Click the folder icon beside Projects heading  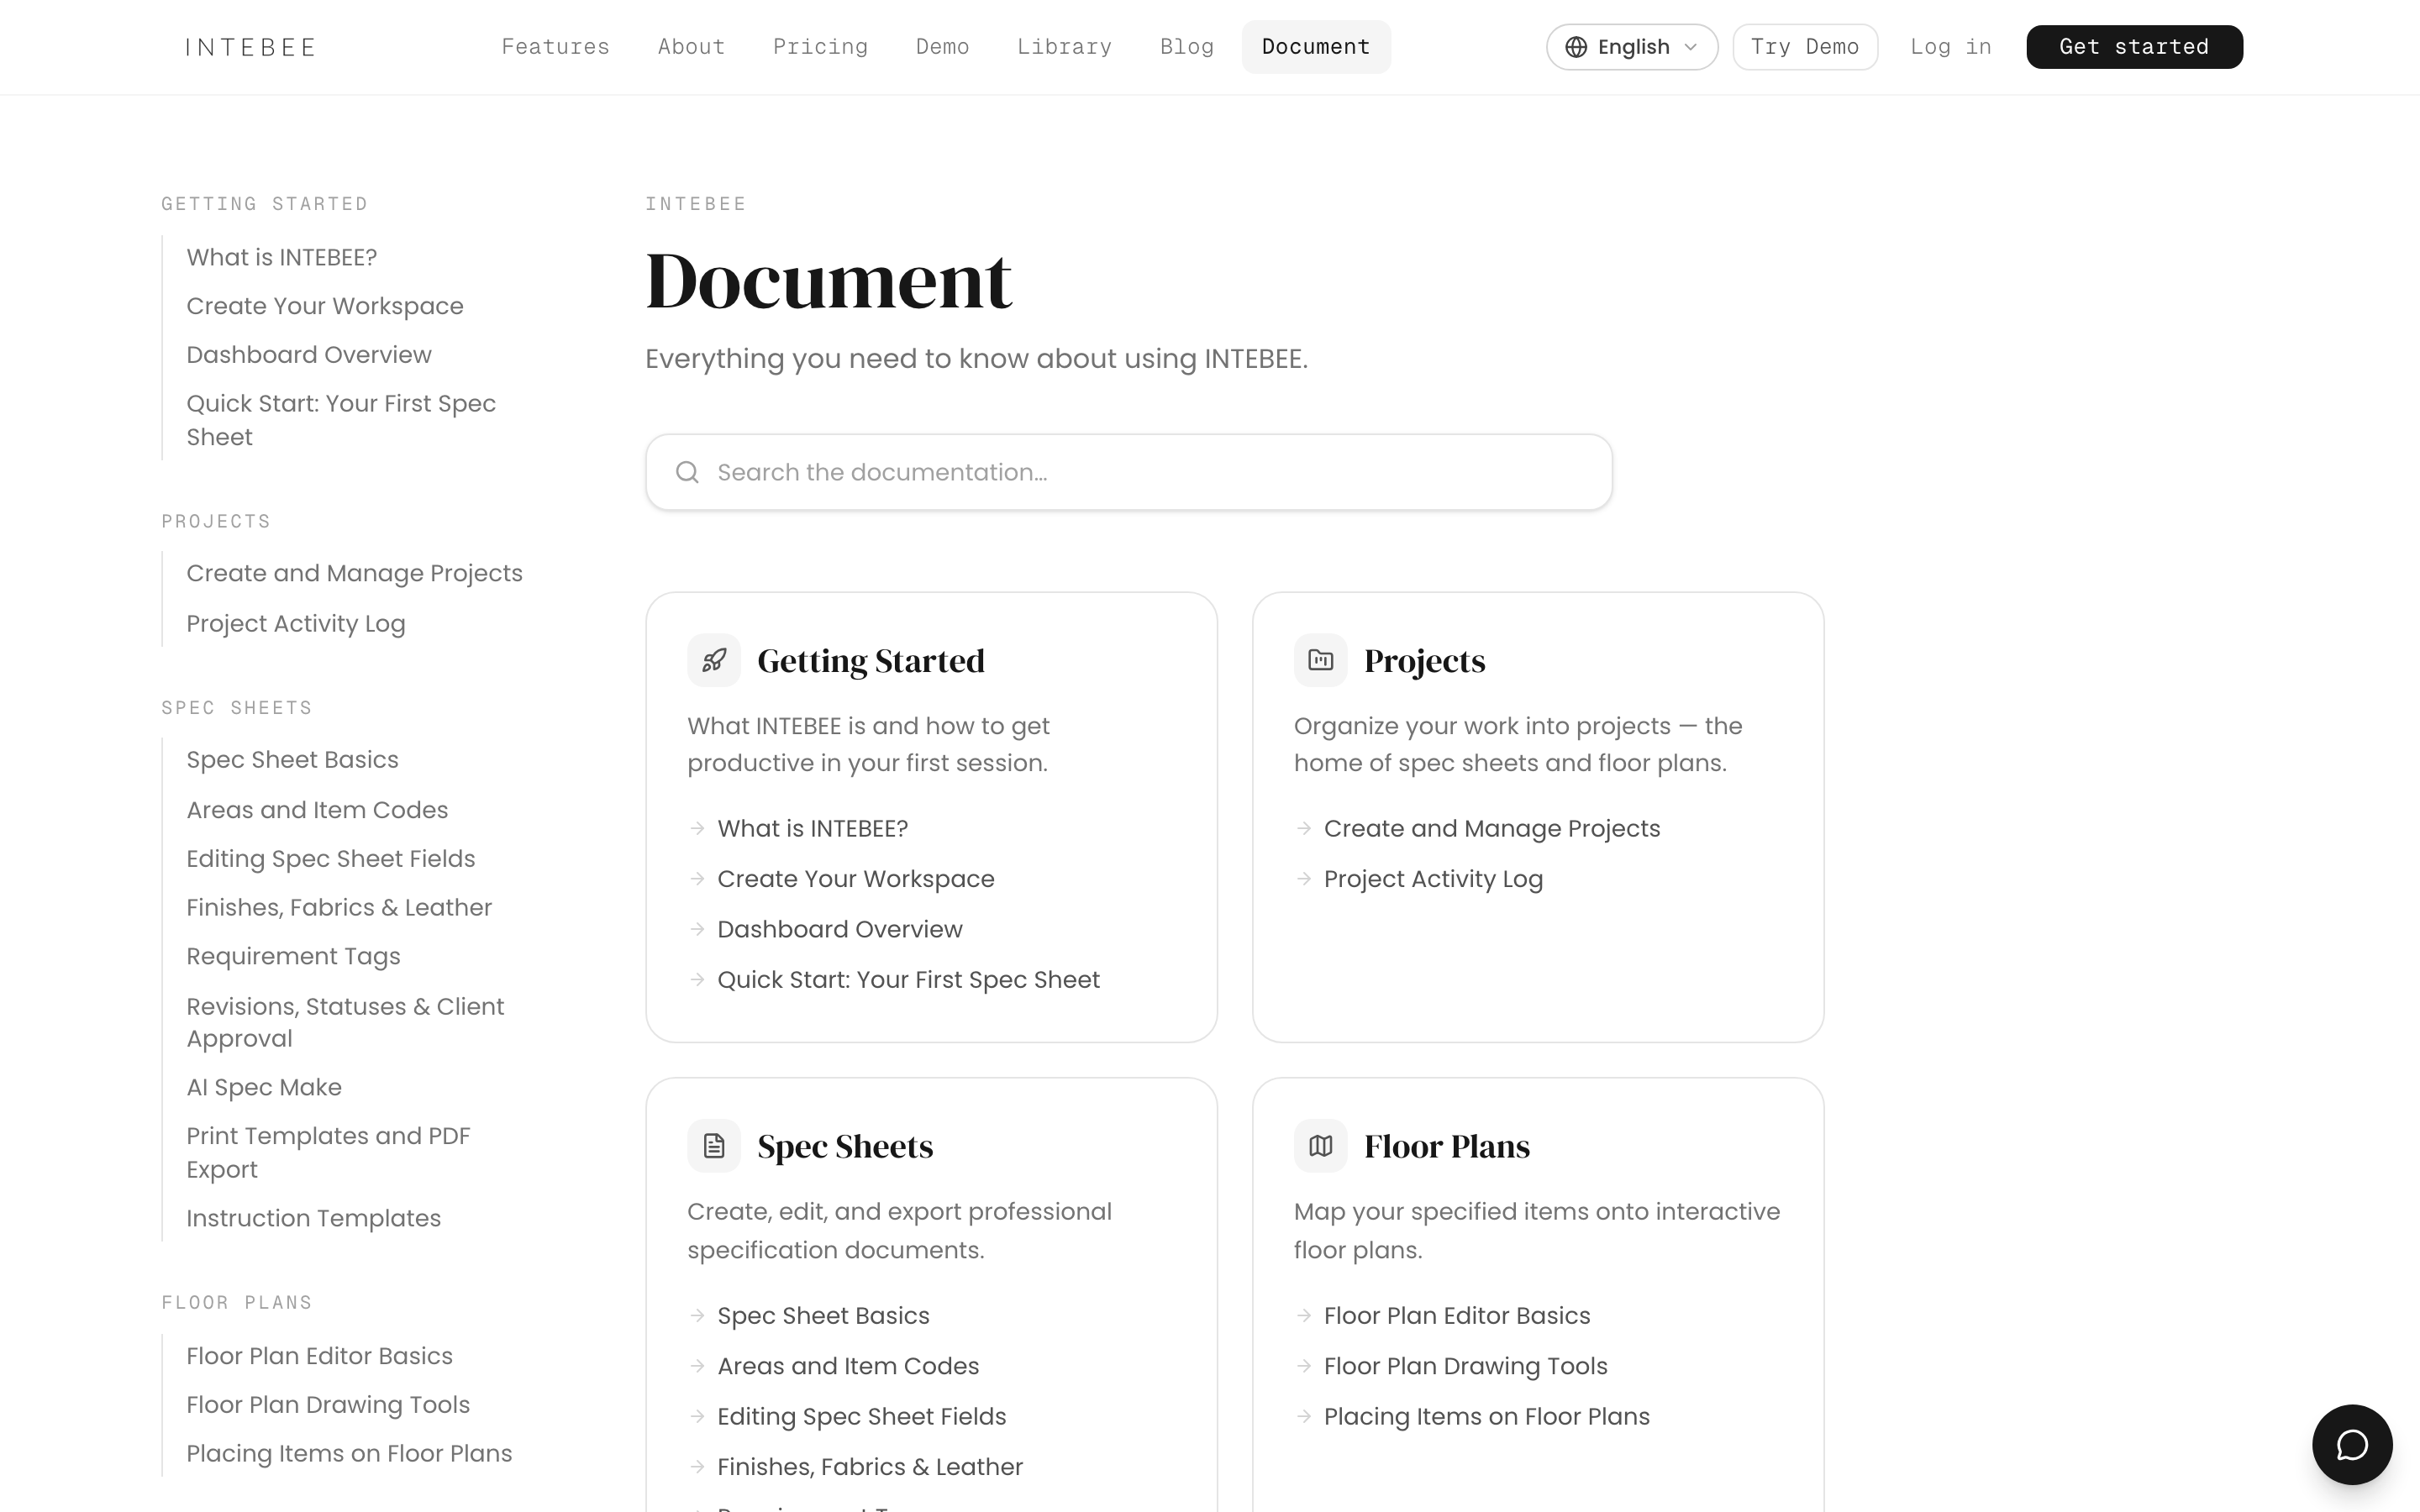tap(1320, 660)
